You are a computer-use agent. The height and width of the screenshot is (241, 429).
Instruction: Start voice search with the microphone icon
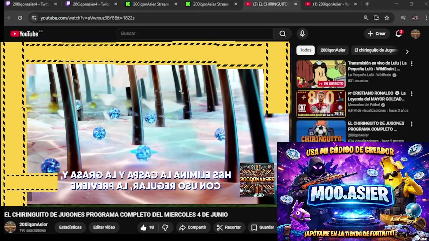[302, 34]
